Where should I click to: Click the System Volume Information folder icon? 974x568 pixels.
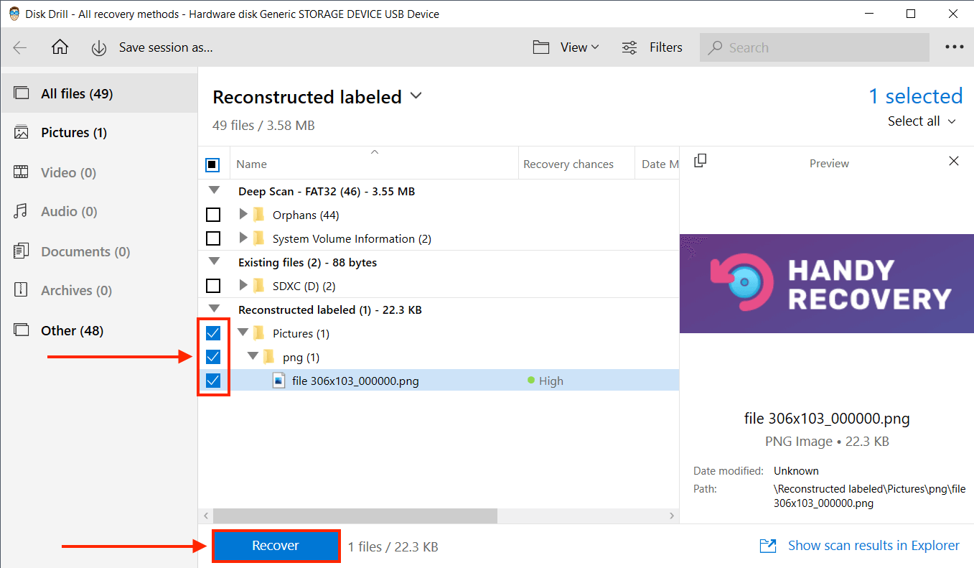259,238
